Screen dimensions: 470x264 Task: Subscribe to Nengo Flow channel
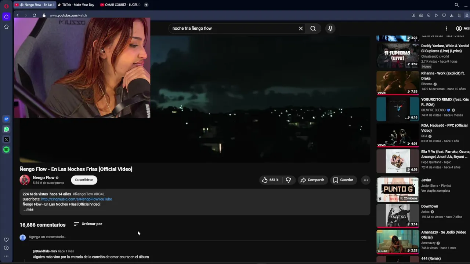pos(84,180)
